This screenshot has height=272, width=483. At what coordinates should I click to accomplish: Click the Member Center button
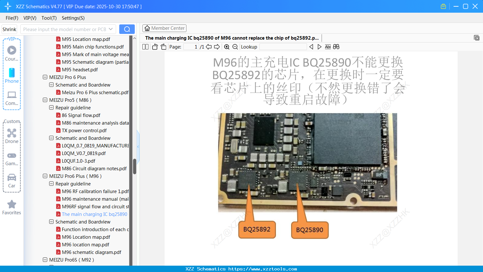[x=164, y=28]
